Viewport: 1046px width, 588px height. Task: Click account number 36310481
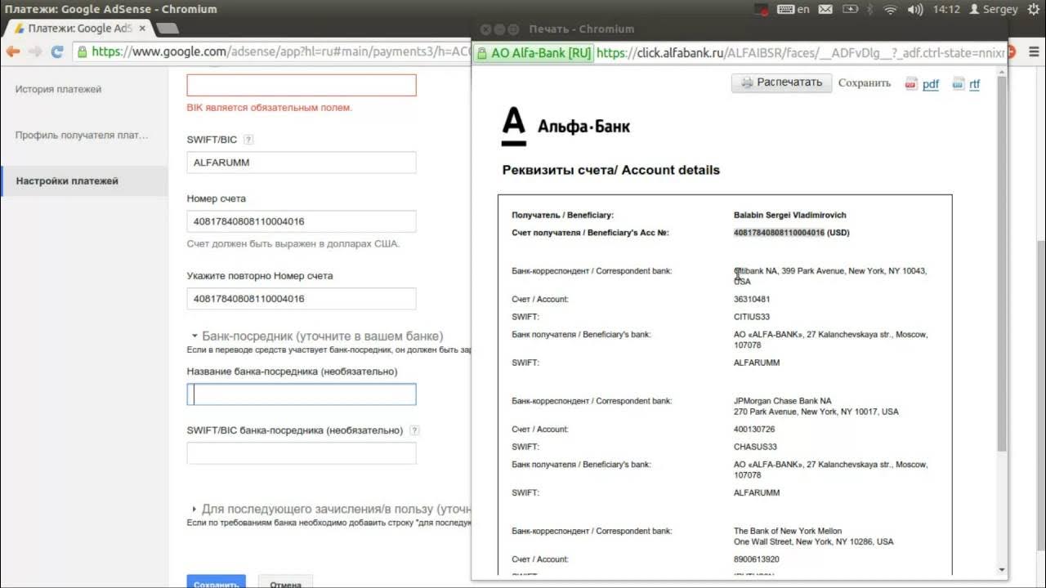tap(752, 299)
